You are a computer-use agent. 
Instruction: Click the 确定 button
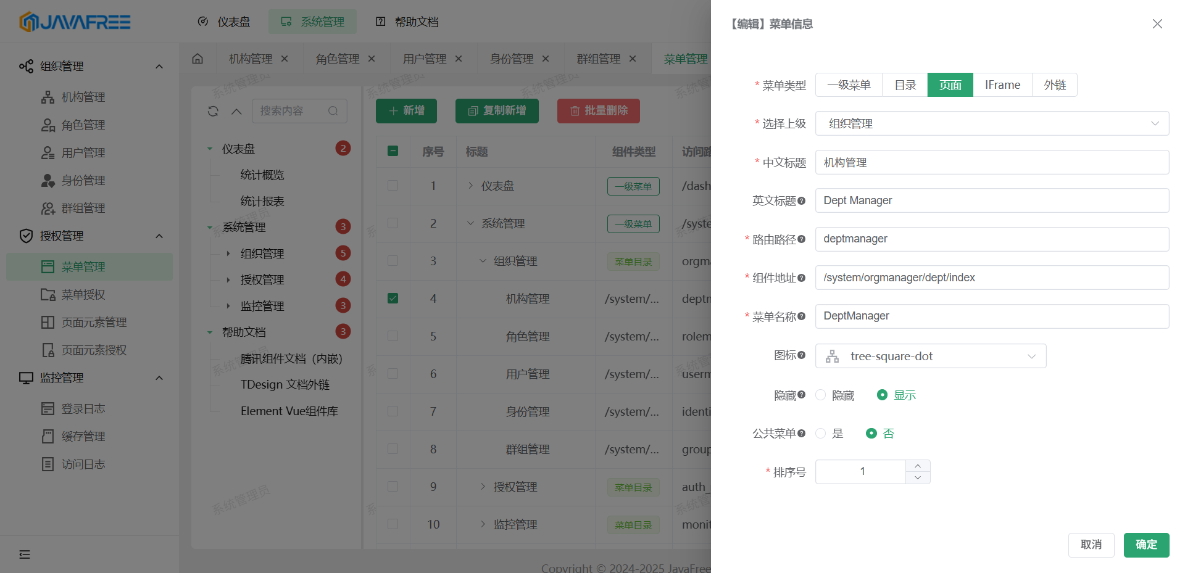(x=1145, y=545)
